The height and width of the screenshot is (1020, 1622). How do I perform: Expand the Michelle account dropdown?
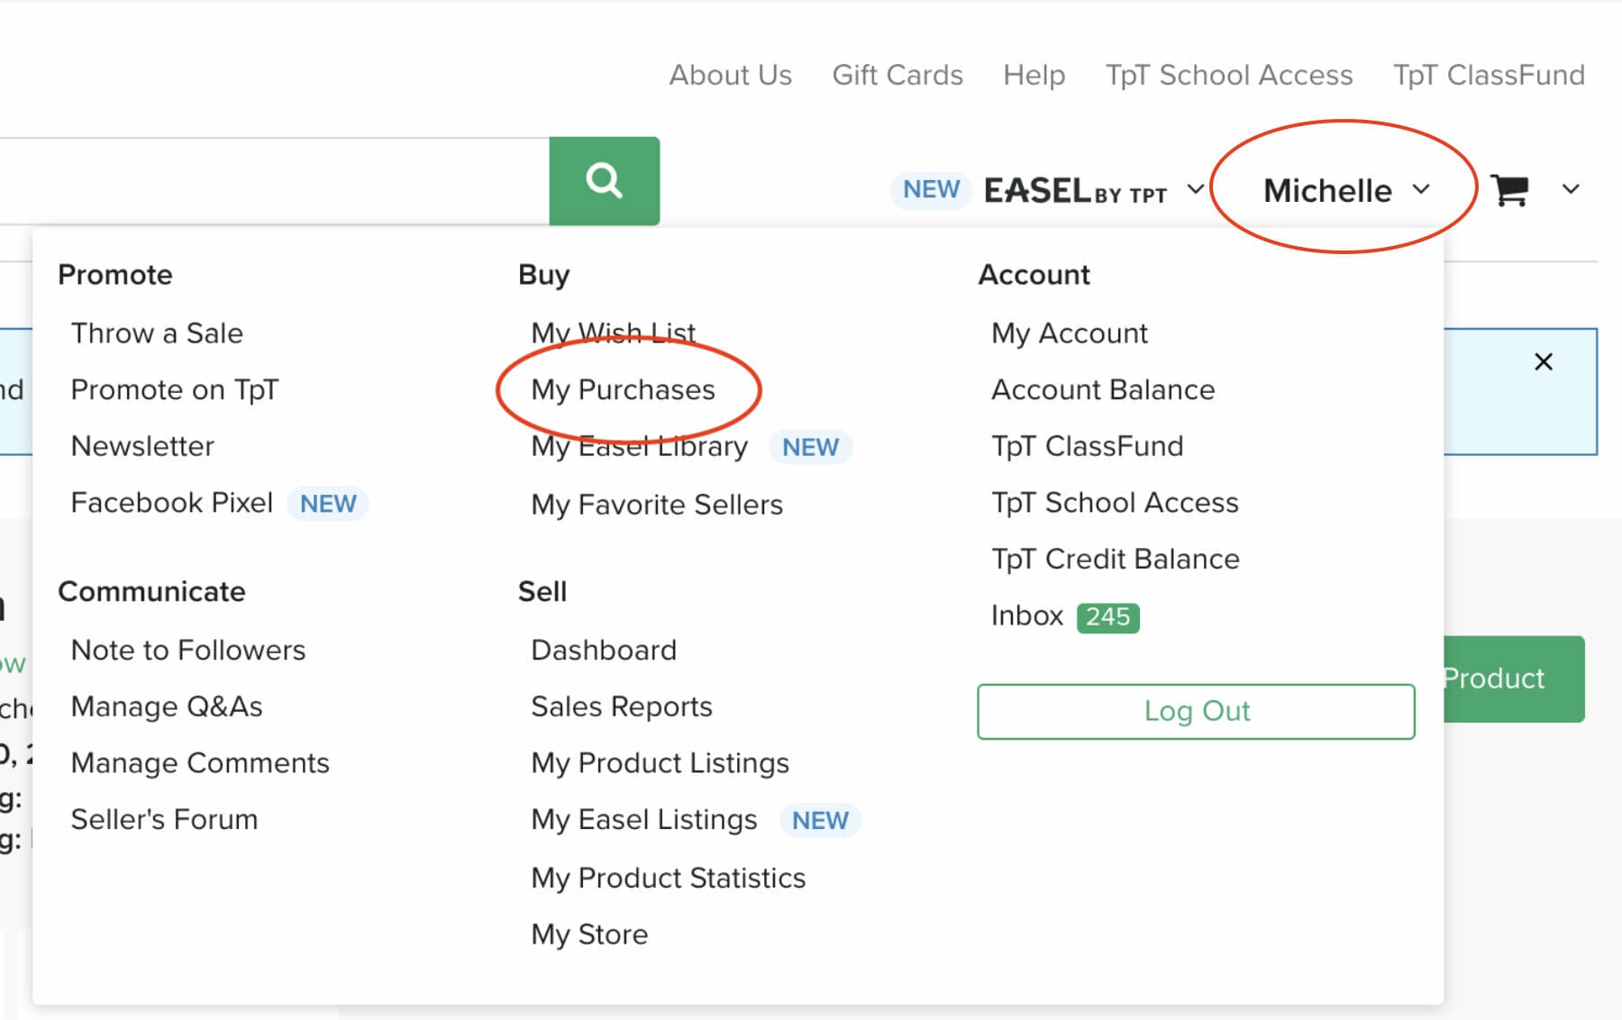pos(1346,190)
